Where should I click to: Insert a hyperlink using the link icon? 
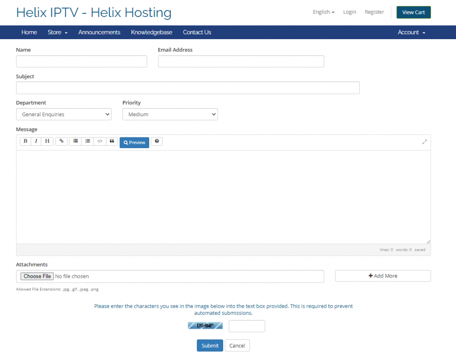(x=61, y=141)
